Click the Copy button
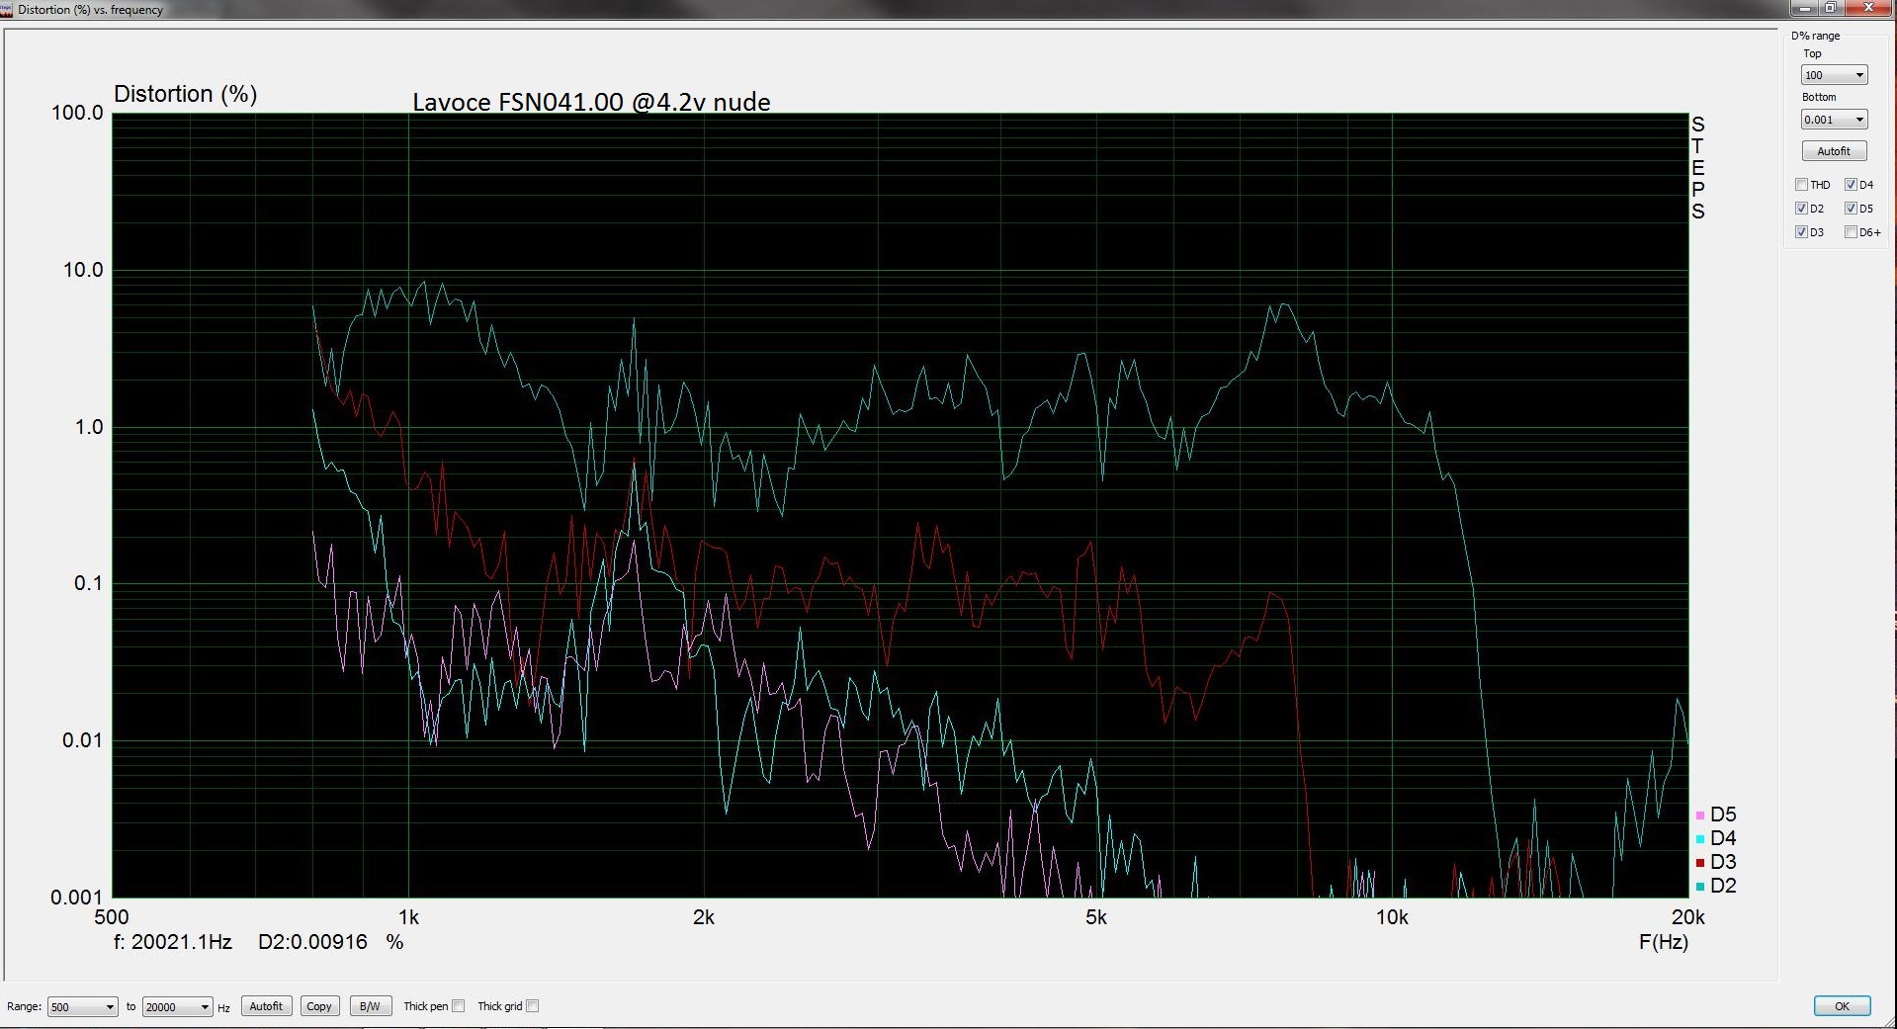The width and height of the screenshot is (1897, 1029). 319,1006
